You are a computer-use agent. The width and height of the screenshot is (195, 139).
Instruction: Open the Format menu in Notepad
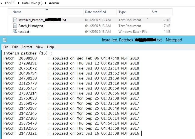click(27, 47)
